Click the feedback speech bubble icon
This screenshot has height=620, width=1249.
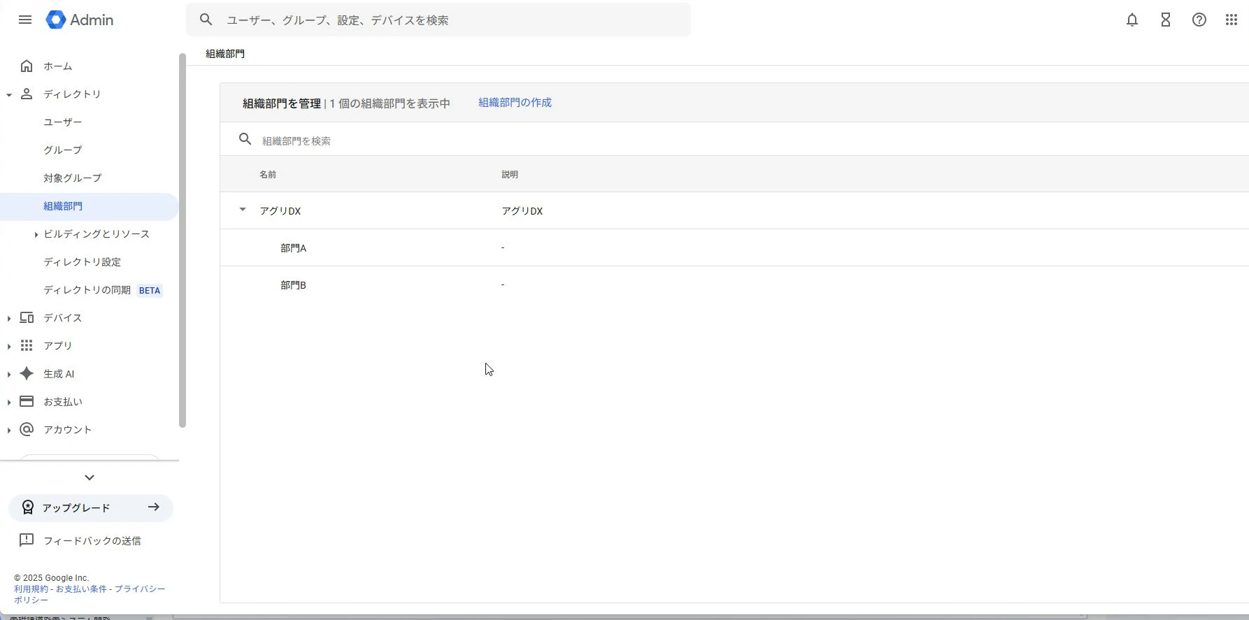point(27,540)
